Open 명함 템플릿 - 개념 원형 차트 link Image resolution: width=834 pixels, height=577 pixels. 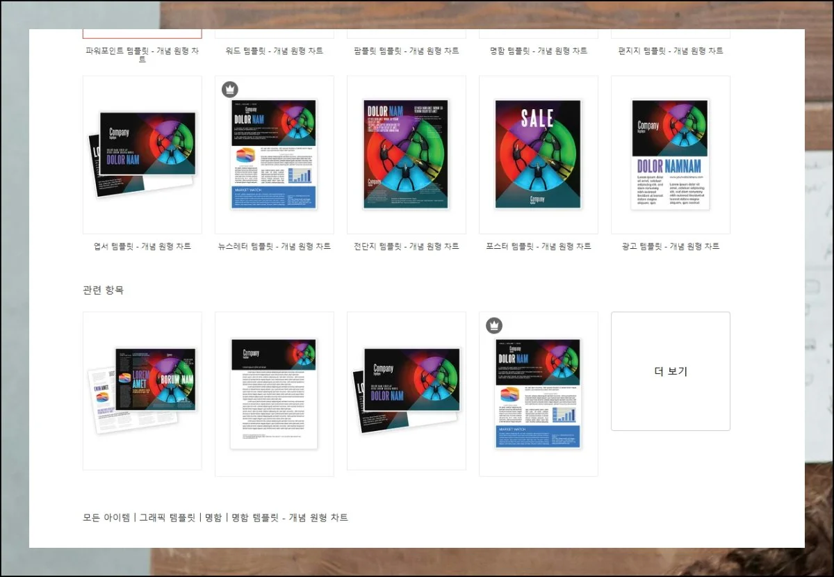coord(538,51)
